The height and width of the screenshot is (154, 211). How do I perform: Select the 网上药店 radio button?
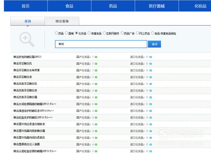137,33
